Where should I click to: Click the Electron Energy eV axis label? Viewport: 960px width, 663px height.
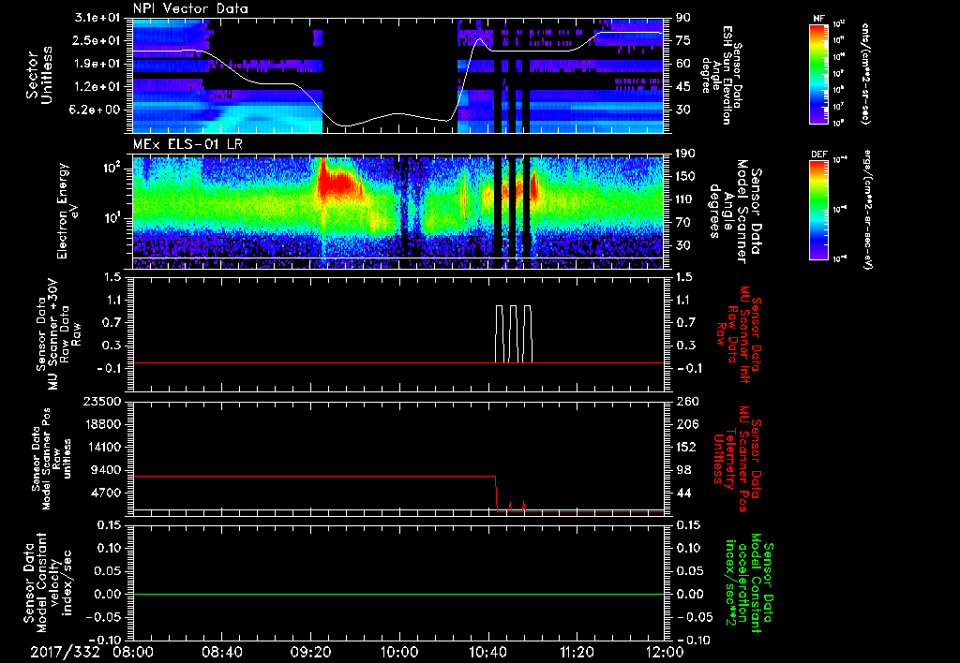pos(70,211)
